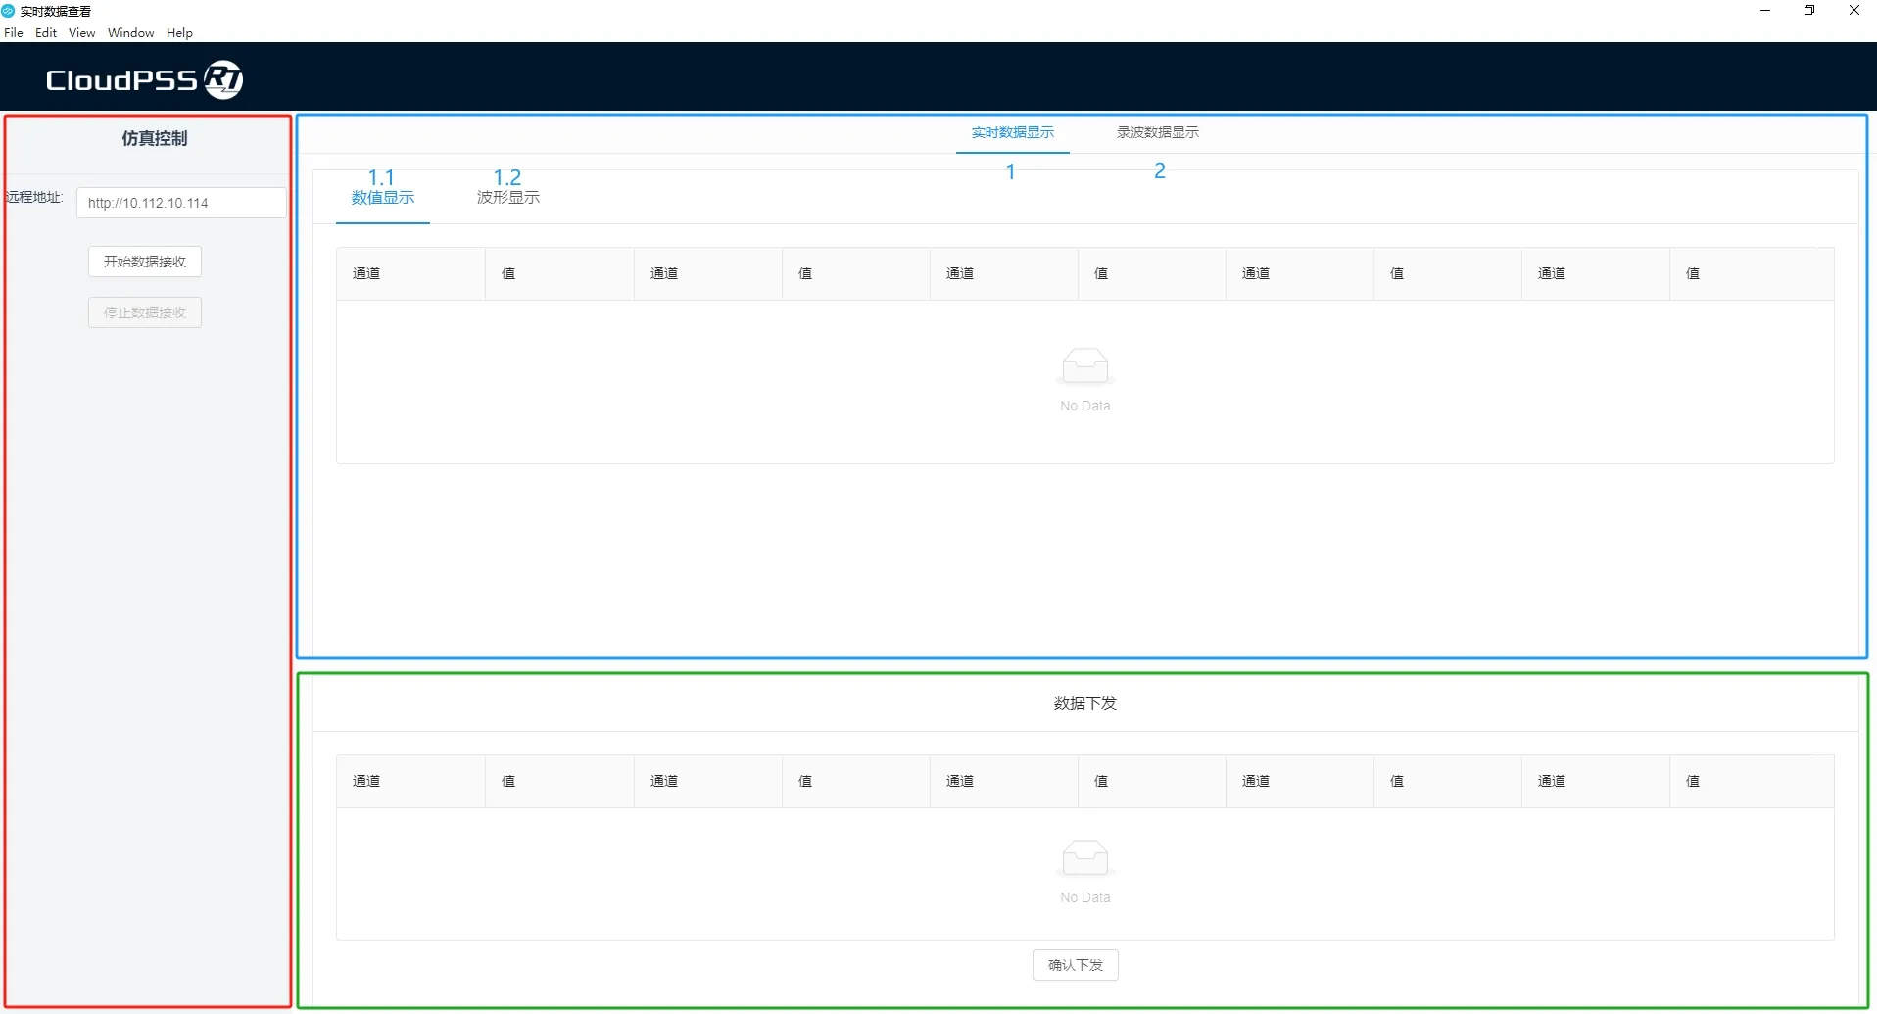Click the app icon in title bar

pos(9,11)
